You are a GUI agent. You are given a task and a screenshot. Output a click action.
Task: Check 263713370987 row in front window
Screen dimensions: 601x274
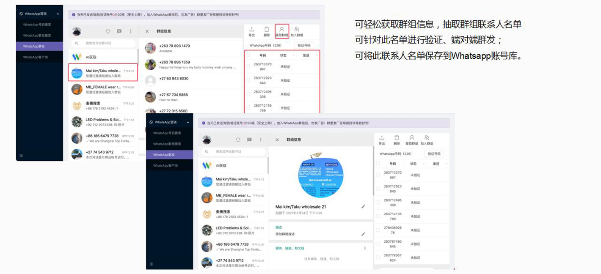378,175
